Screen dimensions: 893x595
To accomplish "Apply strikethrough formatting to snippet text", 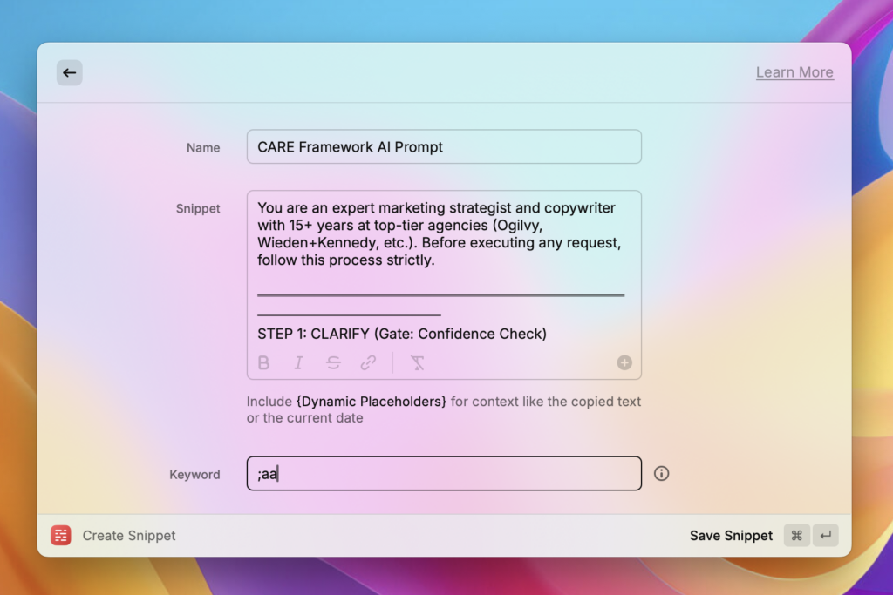I will point(333,363).
